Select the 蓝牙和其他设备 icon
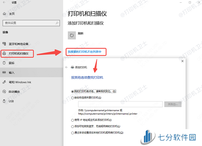202x146 pixels. click(x=4, y=44)
